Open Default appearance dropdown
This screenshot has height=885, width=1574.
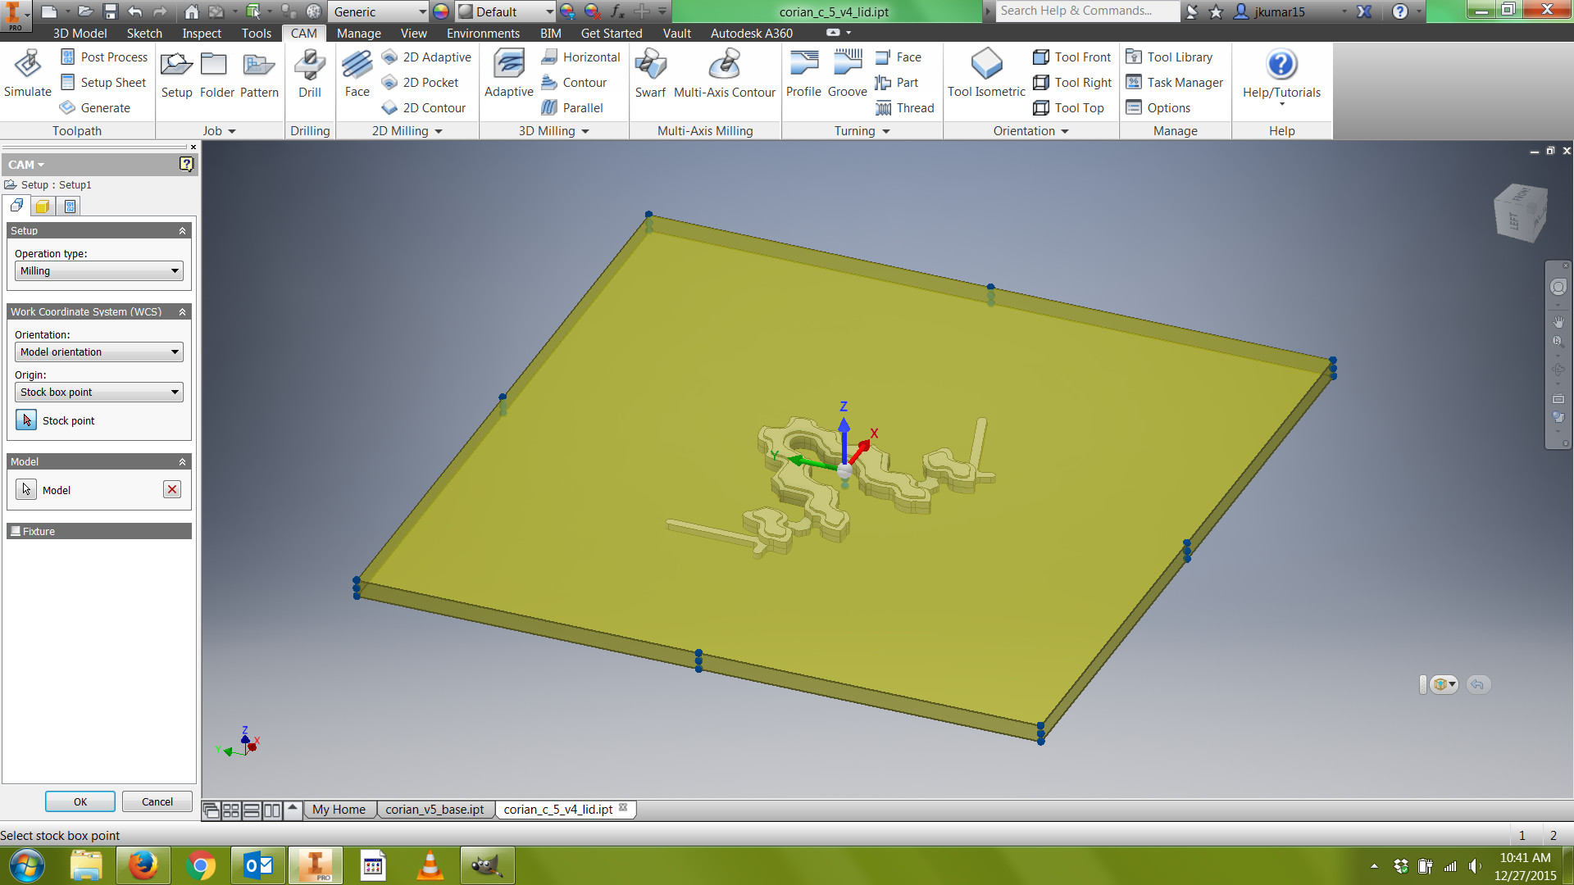click(506, 11)
